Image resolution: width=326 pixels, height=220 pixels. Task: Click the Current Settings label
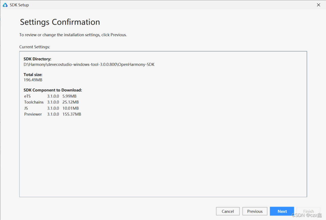click(x=35, y=47)
